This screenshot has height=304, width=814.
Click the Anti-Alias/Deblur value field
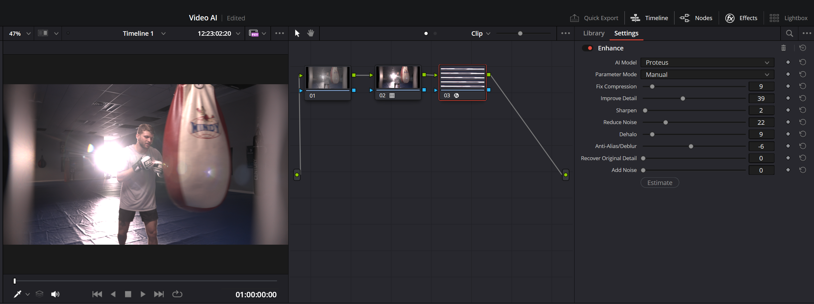761,146
